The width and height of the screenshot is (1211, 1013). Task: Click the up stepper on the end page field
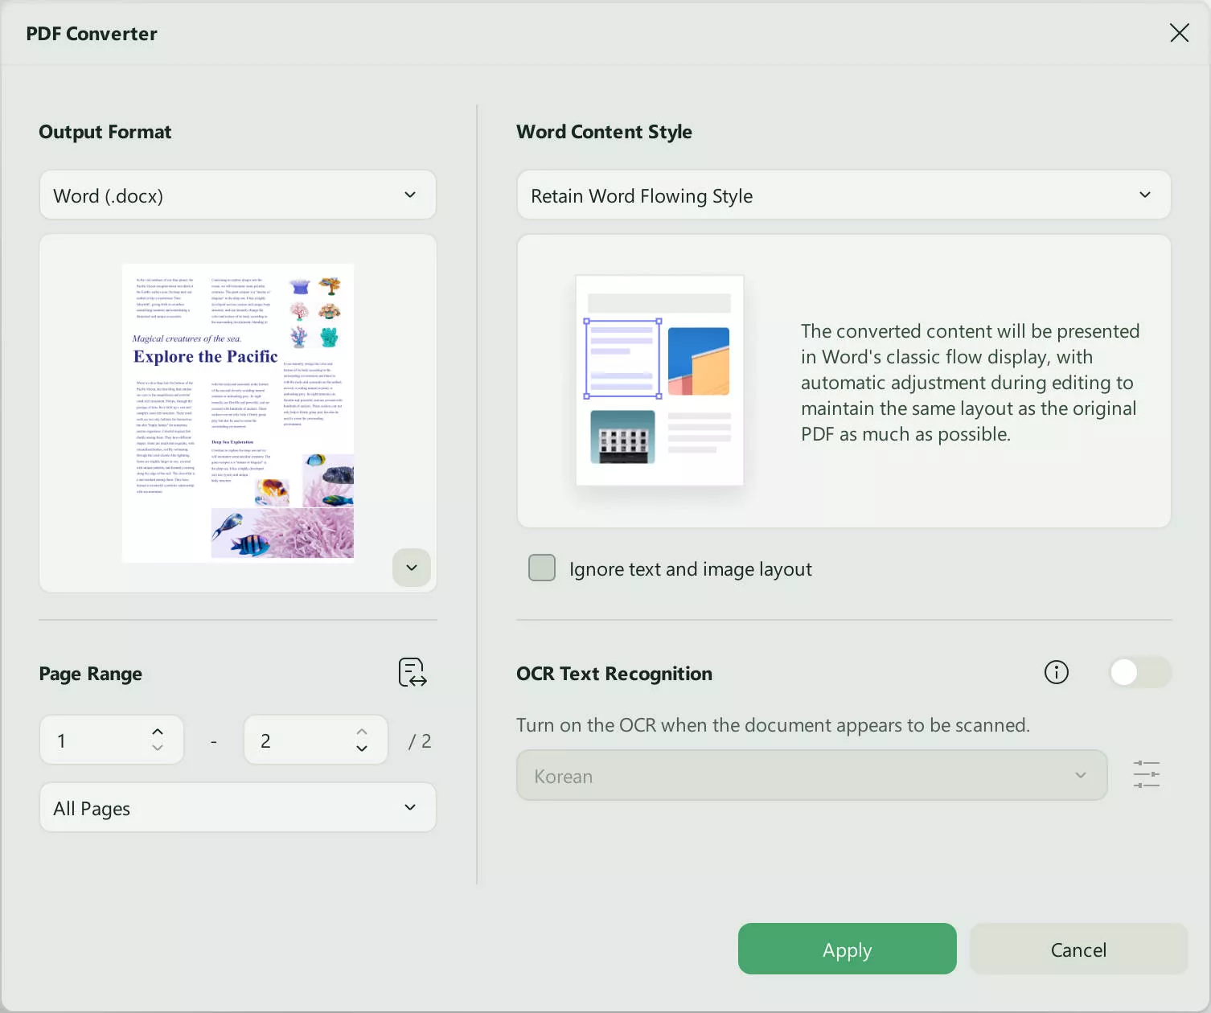point(362,731)
